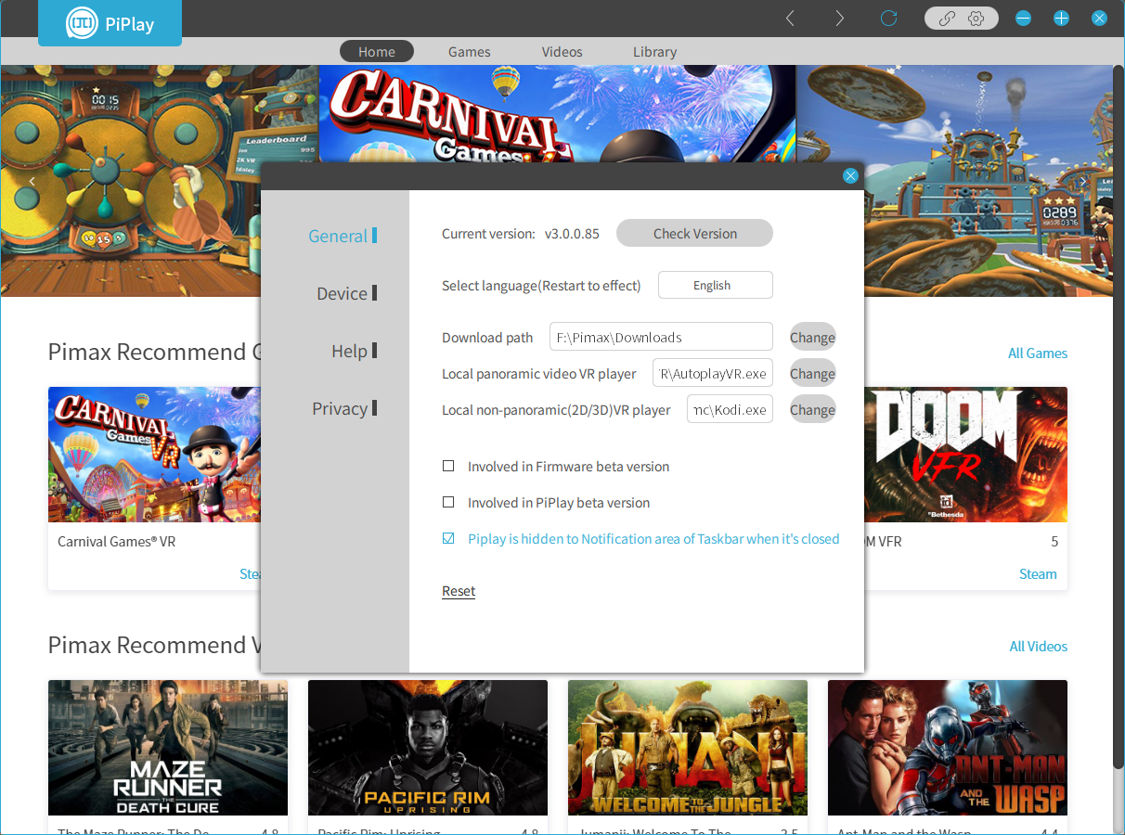Viewport: 1125px width, 835px height.
Task: Minimize the PiPlay window
Action: tap(1023, 19)
